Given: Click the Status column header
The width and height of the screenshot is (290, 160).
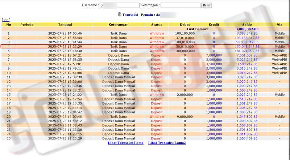Looking at the screenshot, I should 157,25.
